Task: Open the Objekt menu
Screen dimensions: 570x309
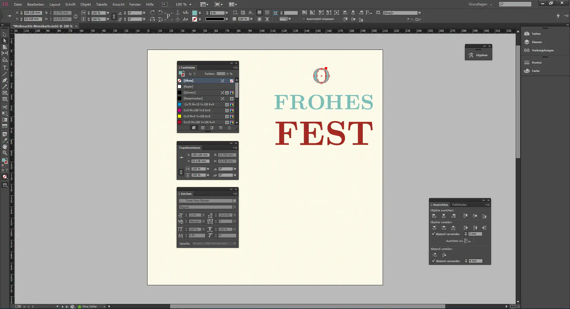Action: [85, 4]
